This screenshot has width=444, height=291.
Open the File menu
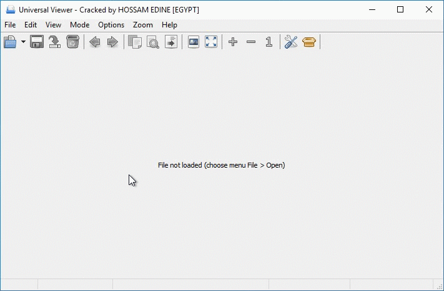(10, 25)
